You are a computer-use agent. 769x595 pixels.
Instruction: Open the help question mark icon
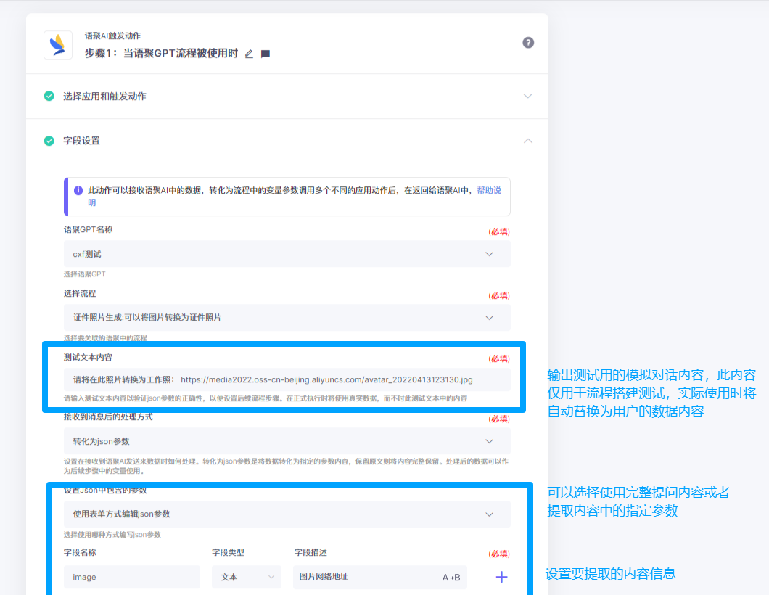pos(528,43)
